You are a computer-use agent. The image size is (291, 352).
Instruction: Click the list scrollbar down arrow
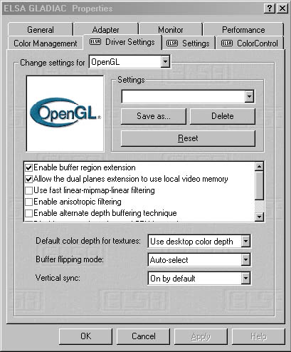pos(259,217)
